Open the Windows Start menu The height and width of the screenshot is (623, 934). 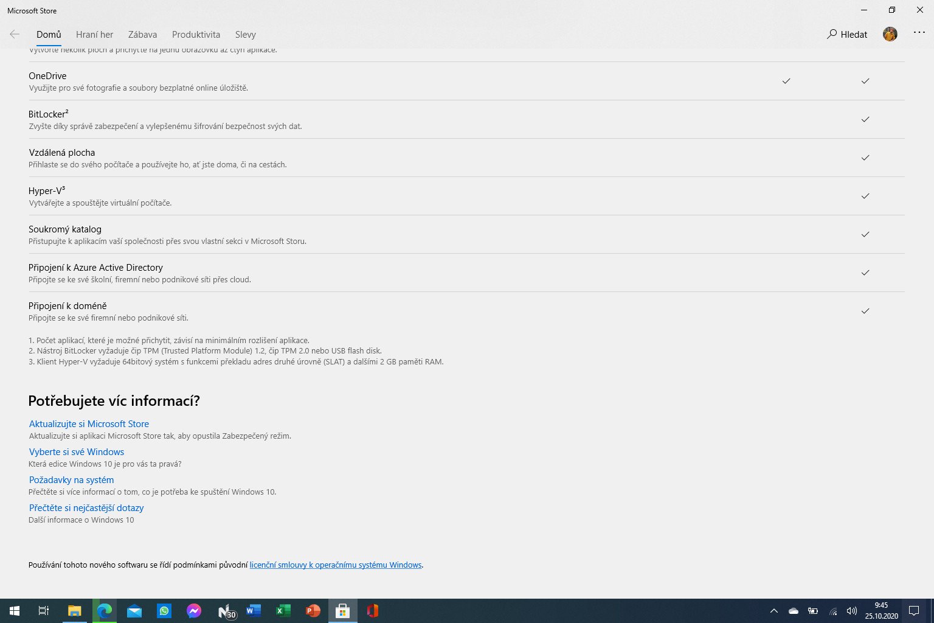[15, 611]
